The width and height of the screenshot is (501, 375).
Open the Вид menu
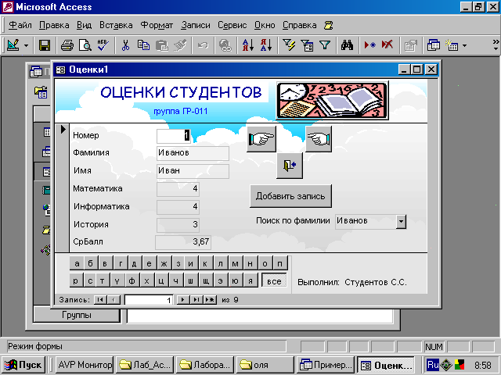pyautogui.click(x=84, y=25)
